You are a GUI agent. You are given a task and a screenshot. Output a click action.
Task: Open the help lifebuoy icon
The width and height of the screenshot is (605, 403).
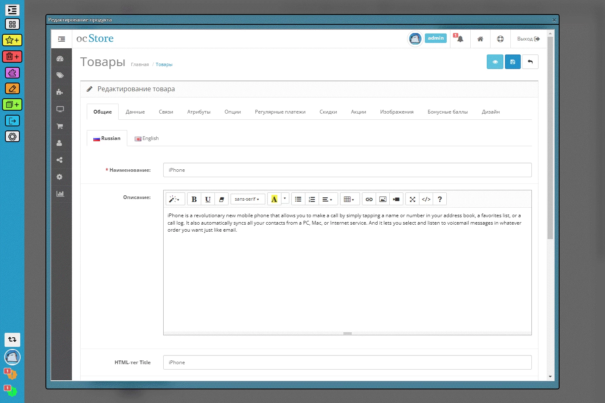coord(500,39)
